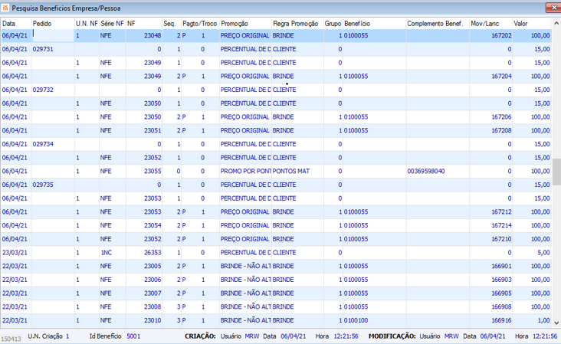Select Mov/Lanc cell 167206
Screen dimensions: 561x344
coord(490,117)
